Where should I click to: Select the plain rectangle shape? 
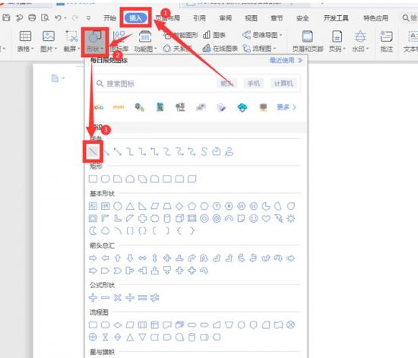(x=93, y=179)
